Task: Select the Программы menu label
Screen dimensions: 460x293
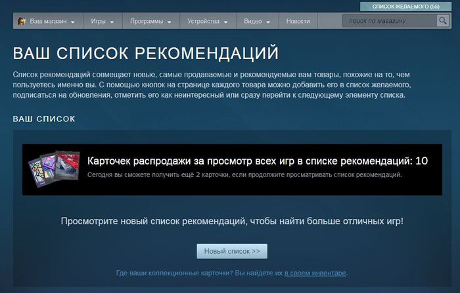Action: (x=146, y=22)
